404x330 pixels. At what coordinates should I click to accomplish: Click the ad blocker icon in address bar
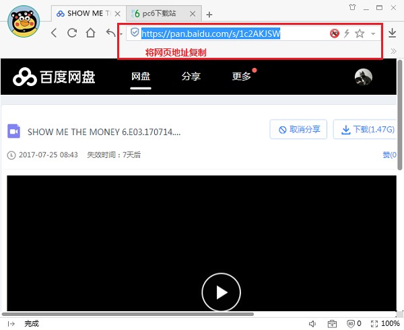pos(335,33)
